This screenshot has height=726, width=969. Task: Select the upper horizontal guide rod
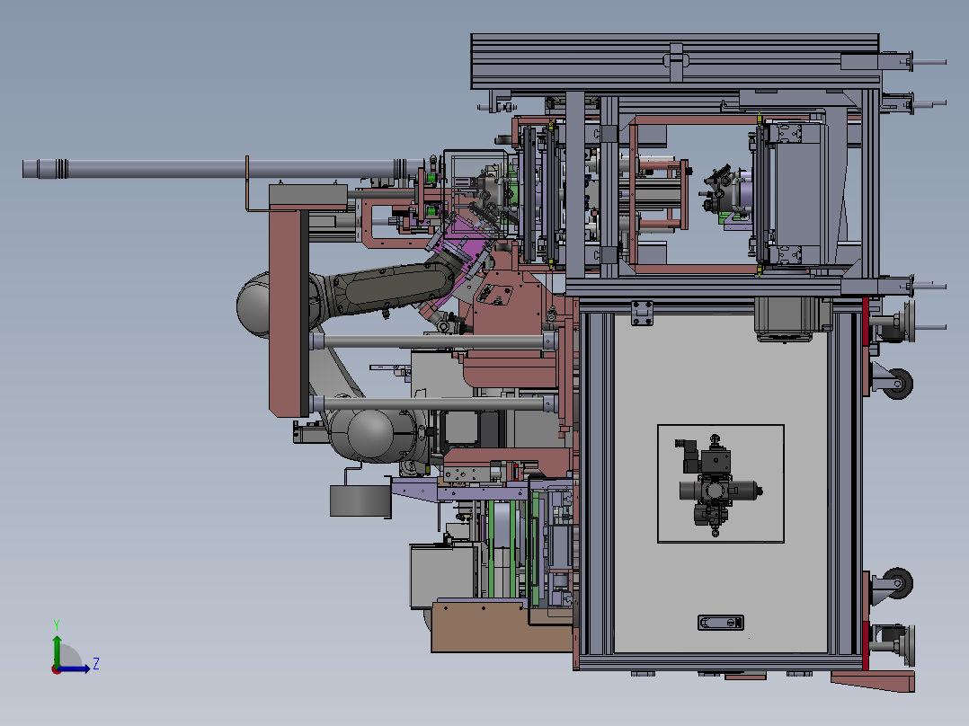tap(434, 341)
